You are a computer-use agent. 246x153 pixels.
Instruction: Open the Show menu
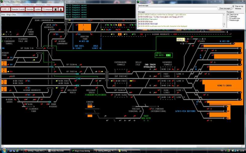(x=8, y=5)
